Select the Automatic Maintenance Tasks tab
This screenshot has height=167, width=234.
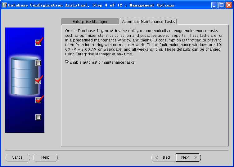pos(148,21)
